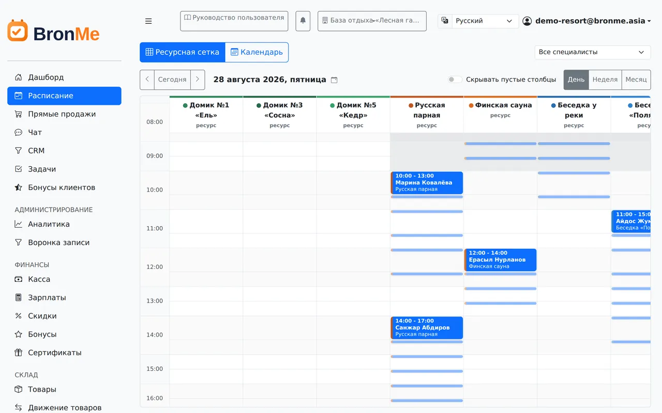This screenshot has height=413, width=662.
Task: Switch to Календарь tab
Action: point(257,52)
